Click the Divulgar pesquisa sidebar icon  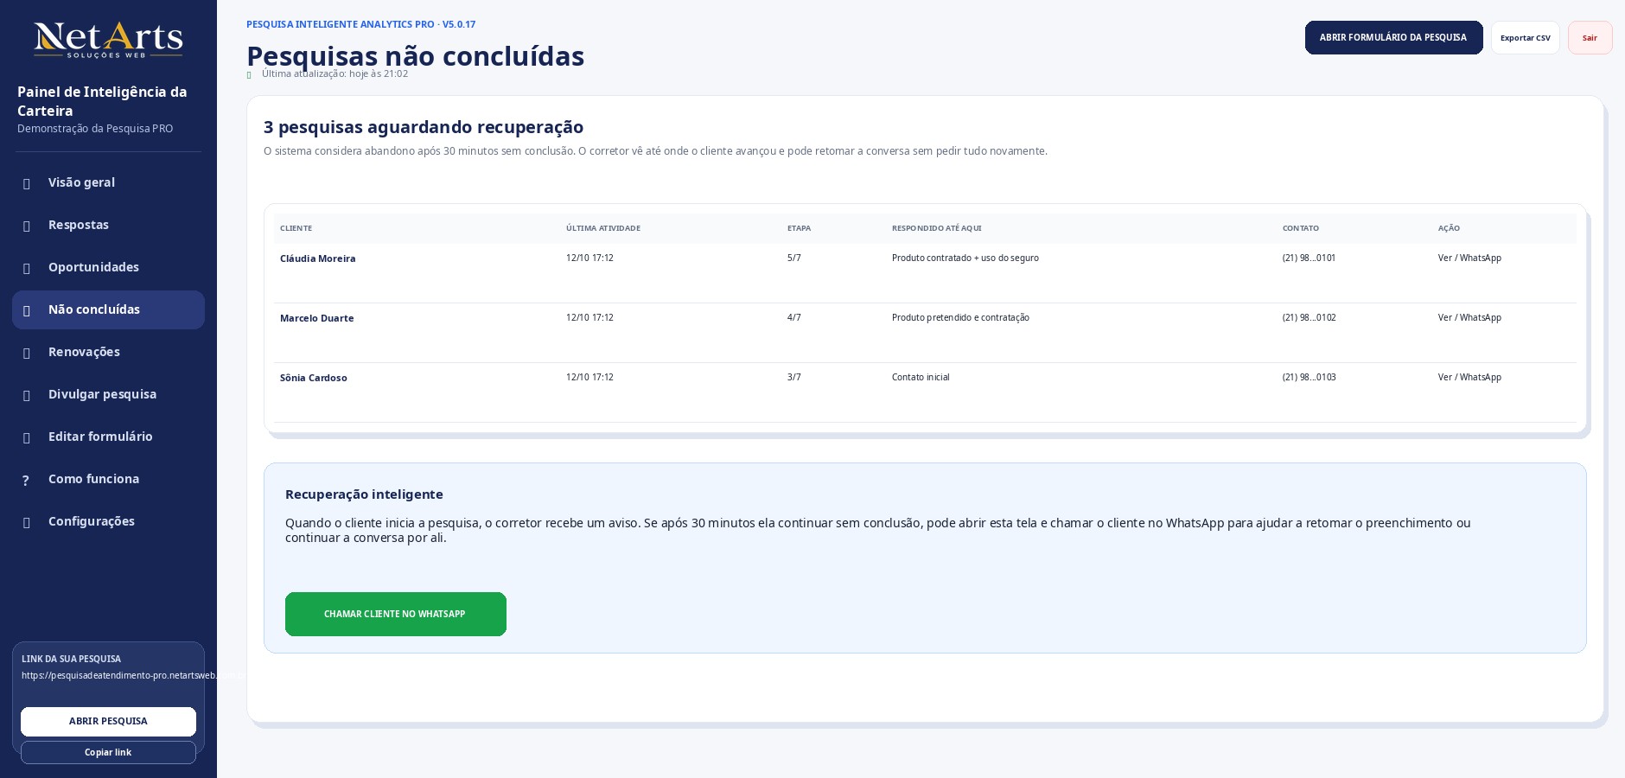pos(27,395)
